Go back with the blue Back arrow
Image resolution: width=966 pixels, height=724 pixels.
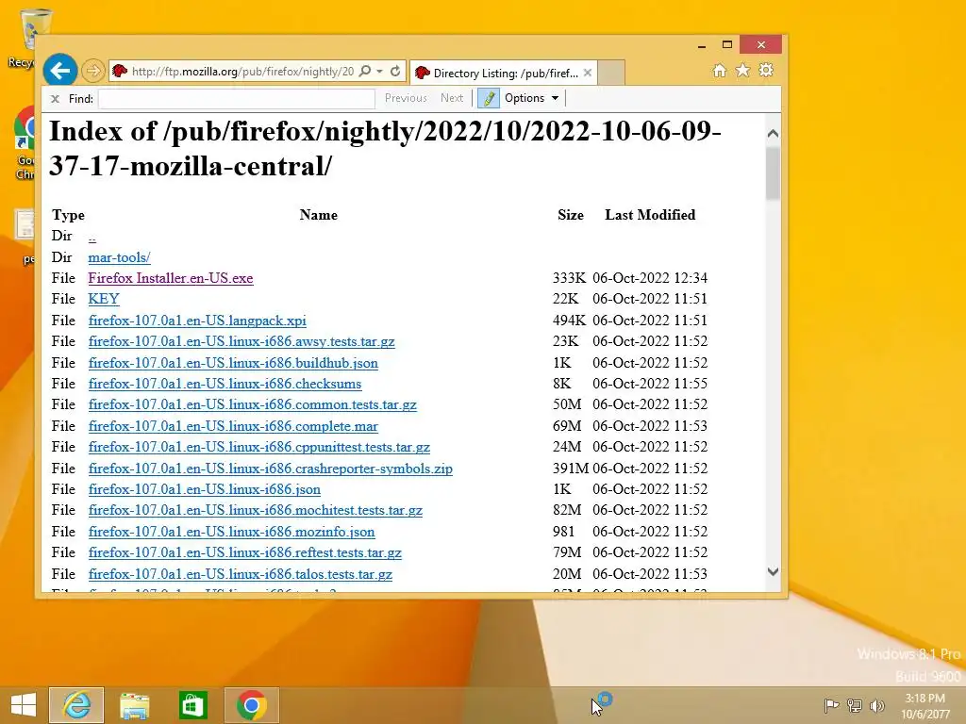(60, 72)
